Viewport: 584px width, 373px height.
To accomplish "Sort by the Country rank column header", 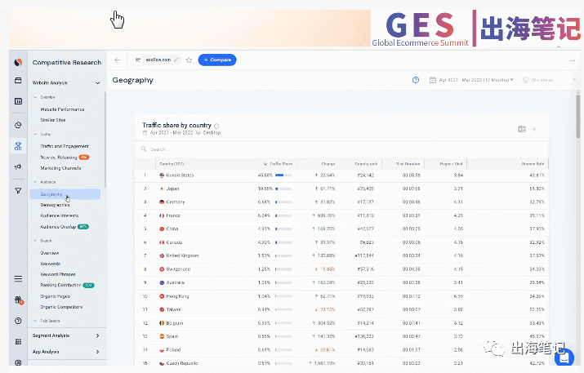I will (366, 164).
